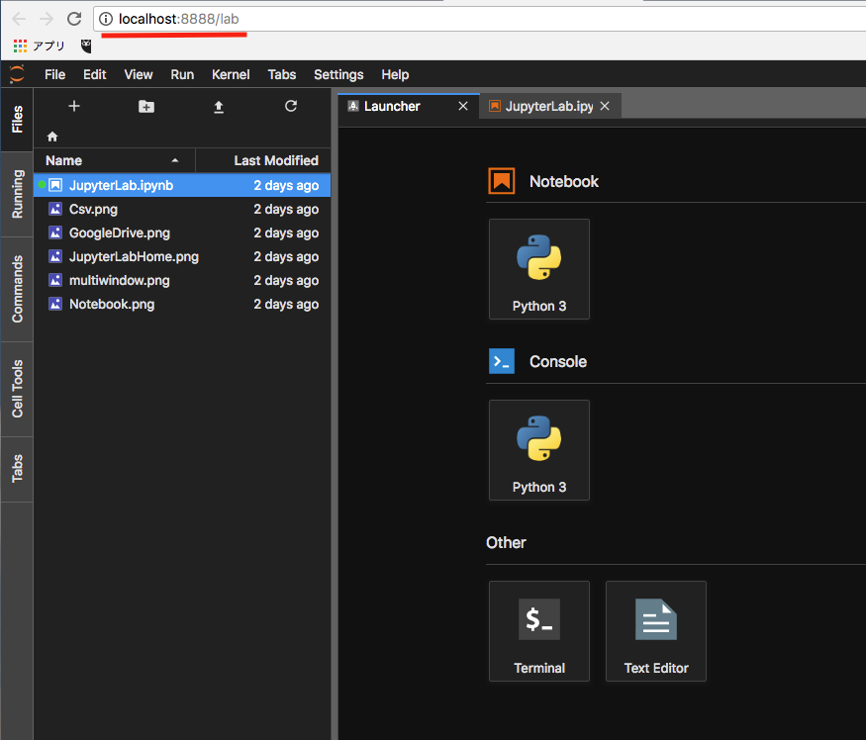Click the new launcher plus icon
Image resolution: width=866 pixels, height=740 pixels.
(x=73, y=106)
